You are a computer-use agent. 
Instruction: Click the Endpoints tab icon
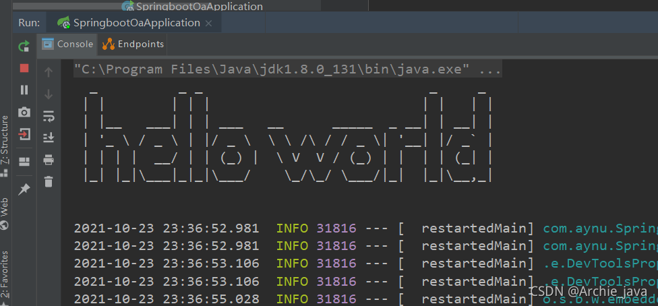click(109, 44)
